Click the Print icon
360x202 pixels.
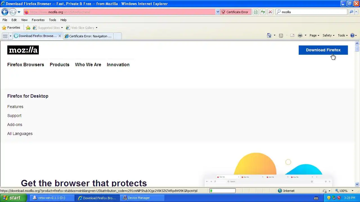click(x=300, y=35)
